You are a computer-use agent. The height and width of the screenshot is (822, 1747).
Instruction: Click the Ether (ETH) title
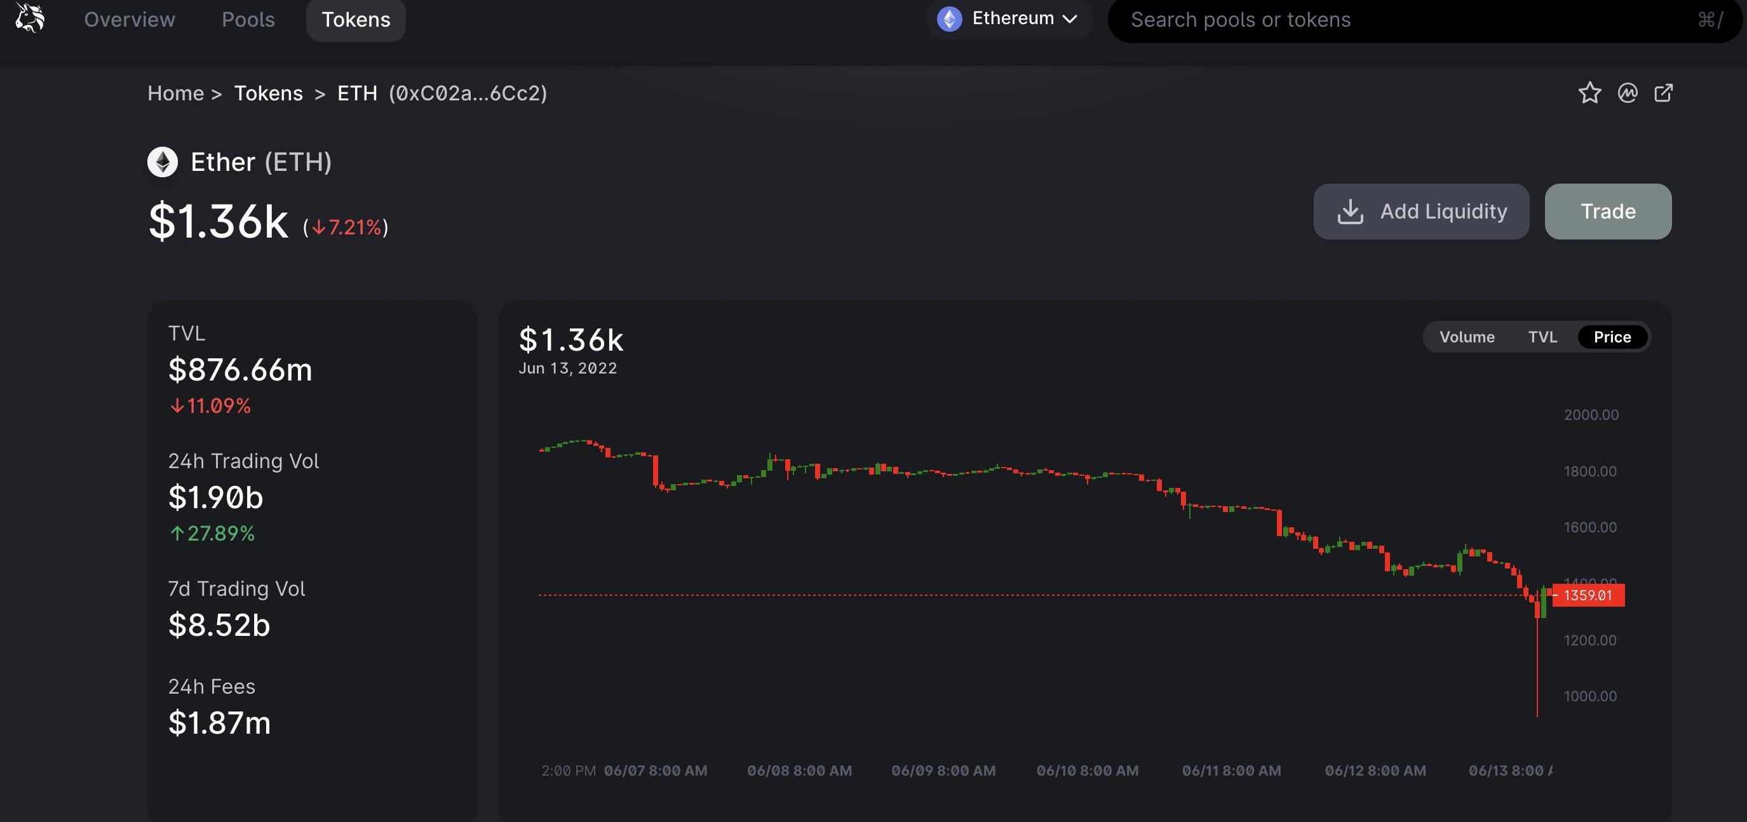[x=261, y=162]
